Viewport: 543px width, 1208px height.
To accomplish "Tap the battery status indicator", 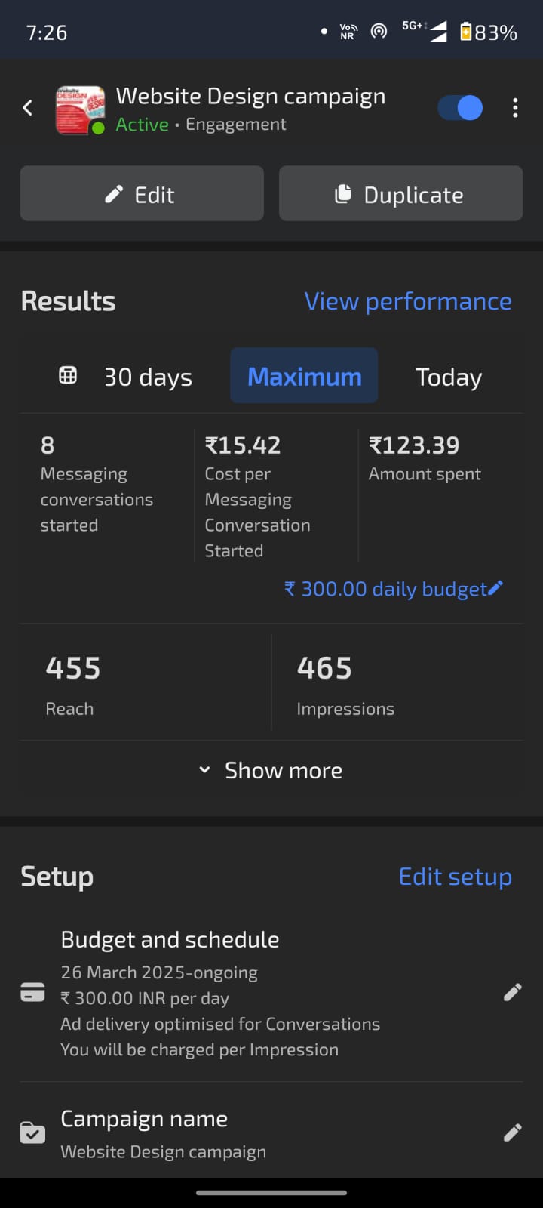I will click(466, 32).
